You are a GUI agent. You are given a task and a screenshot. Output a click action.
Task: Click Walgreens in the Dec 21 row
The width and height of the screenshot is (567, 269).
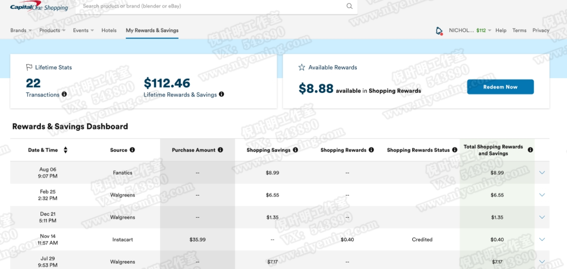click(x=123, y=217)
